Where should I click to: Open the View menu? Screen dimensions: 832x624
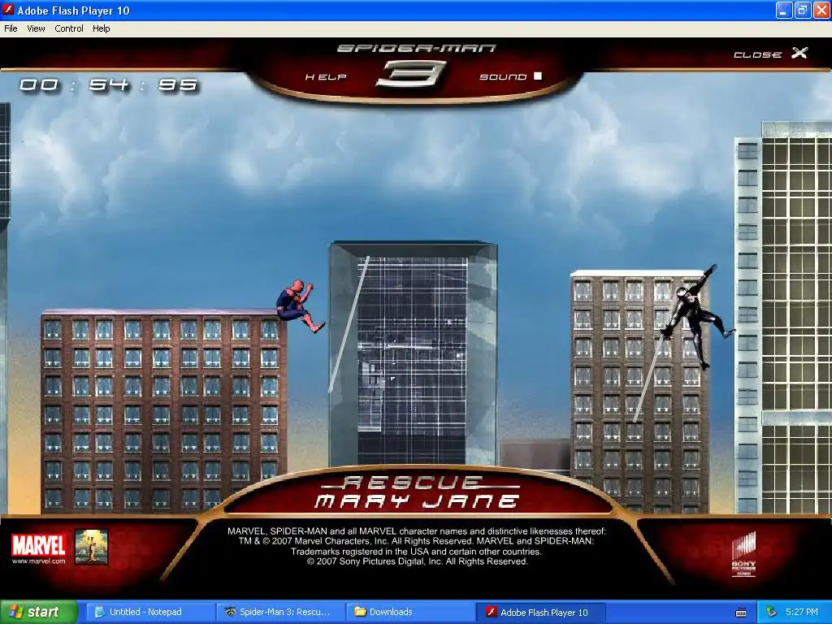click(36, 28)
